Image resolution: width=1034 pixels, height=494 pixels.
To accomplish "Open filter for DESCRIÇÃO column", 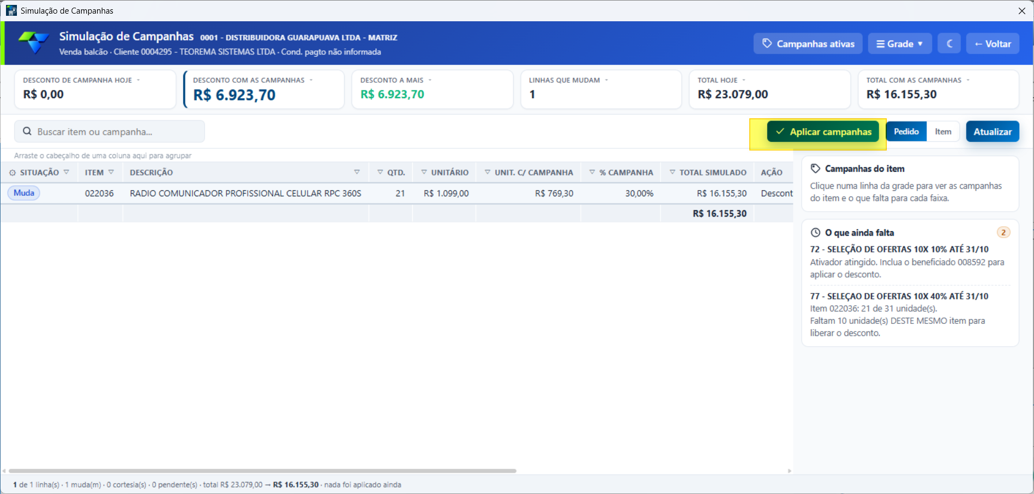I will pos(357,172).
